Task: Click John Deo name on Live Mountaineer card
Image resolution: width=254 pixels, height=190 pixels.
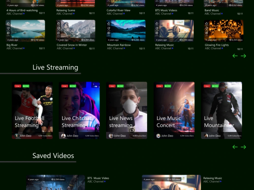Action: pyautogui.click(x=214, y=136)
